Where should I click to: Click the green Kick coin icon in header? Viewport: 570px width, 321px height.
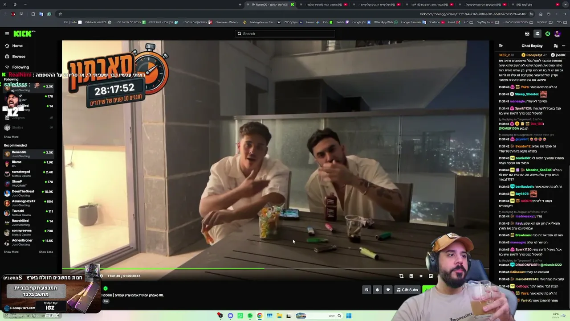point(548,34)
